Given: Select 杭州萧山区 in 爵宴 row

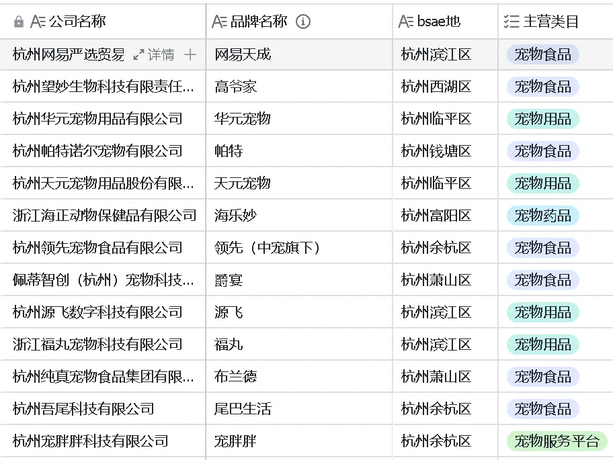Looking at the screenshot, I should (x=445, y=280).
